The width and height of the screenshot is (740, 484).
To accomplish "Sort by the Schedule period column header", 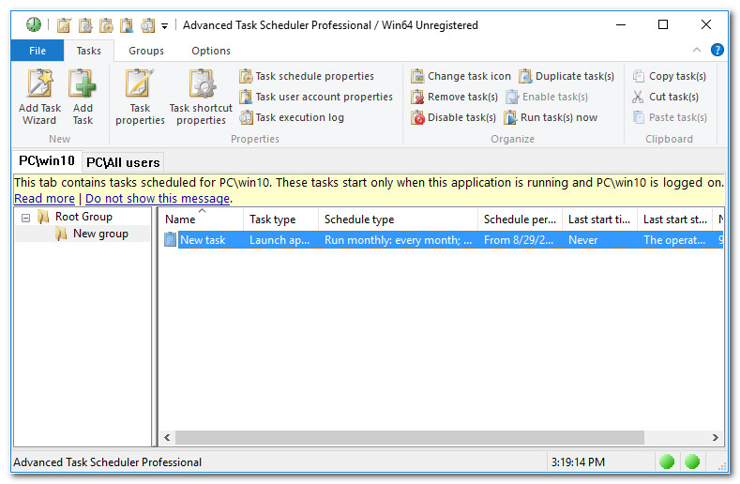I will pyautogui.click(x=521, y=219).
